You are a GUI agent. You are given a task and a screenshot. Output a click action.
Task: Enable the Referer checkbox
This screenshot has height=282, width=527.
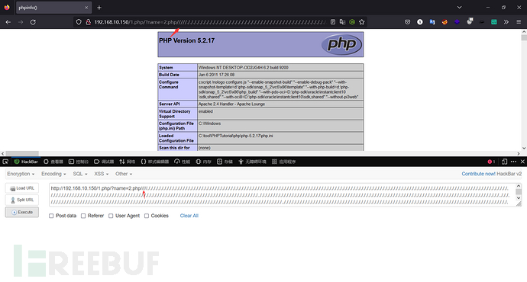(x=83, y=216)
